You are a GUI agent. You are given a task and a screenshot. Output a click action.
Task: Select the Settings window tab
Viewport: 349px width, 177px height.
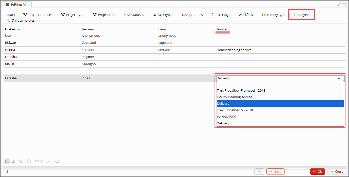point(16,5)
